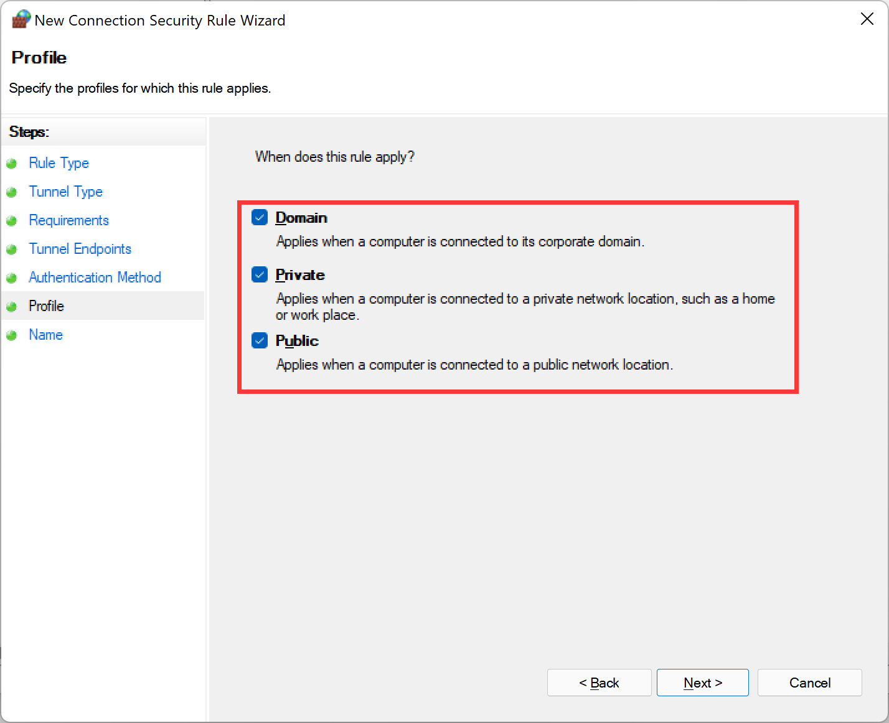Click the green dot next to Tunnel Endpoints
Image resolution: width=889 pixels, height=723 pixels.
[x=11, y=250]
